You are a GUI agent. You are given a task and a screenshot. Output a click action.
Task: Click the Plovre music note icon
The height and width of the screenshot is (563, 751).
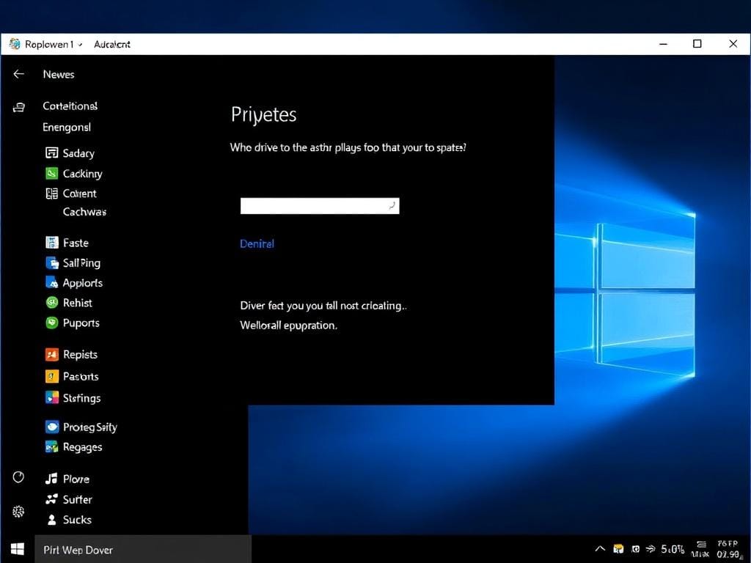pyautogui.click(x=52, y=479)
